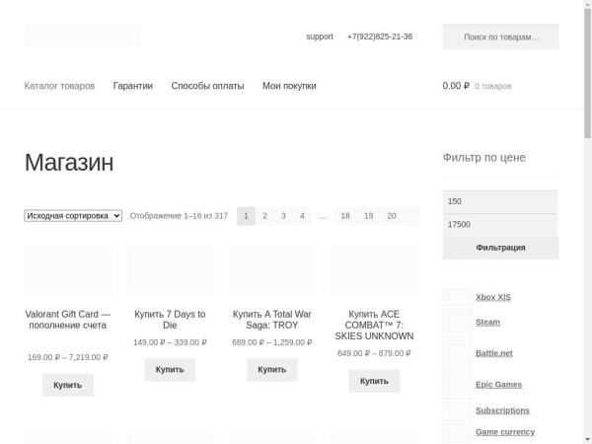Open the Каталог товаров menu item
This screenshot has height=444, width=592.
[59, 86]
